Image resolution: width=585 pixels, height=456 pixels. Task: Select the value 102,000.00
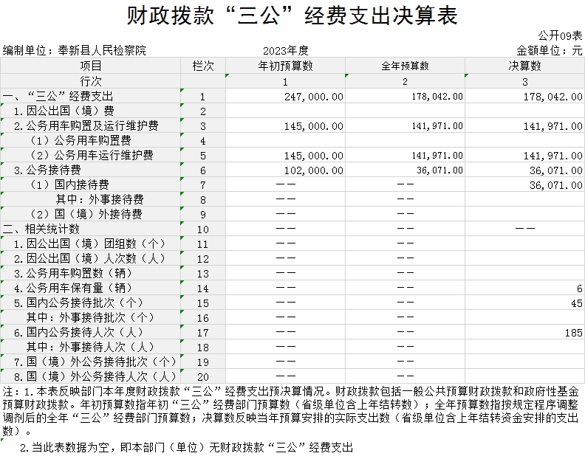click(x=314, y=170)
